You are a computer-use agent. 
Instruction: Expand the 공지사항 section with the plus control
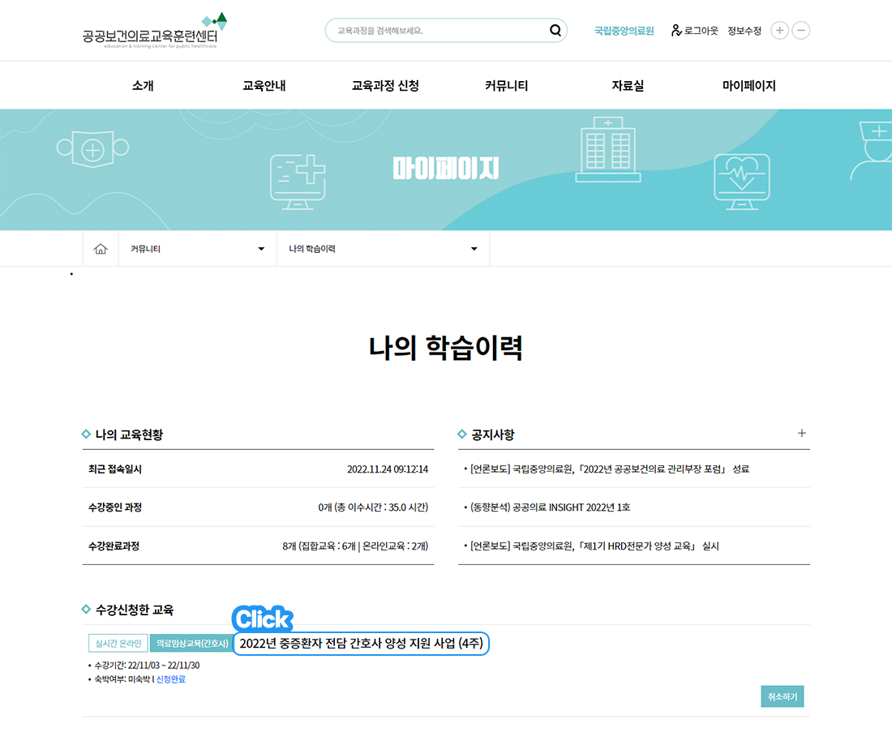(802, 434)
